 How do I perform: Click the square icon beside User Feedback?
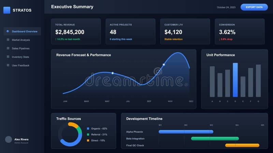point(8,65)
